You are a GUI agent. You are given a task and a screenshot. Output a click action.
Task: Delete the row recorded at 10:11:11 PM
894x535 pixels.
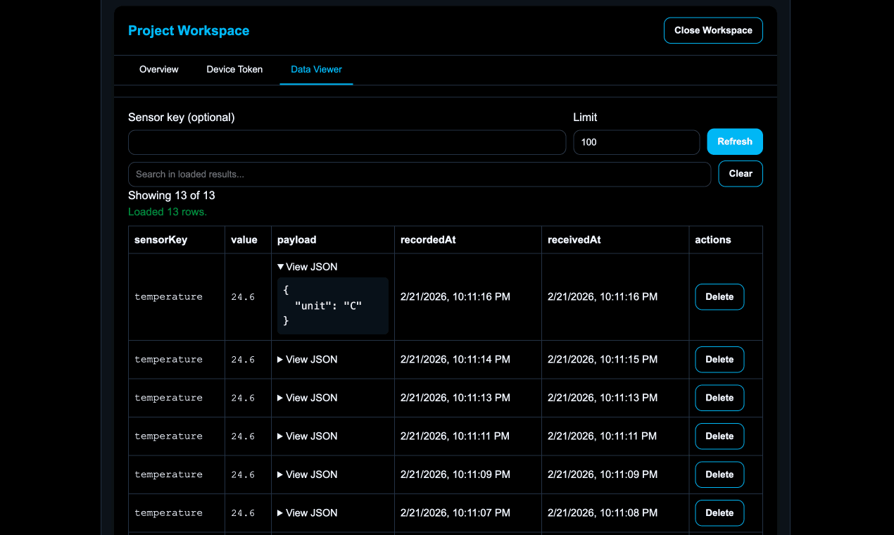719,436
